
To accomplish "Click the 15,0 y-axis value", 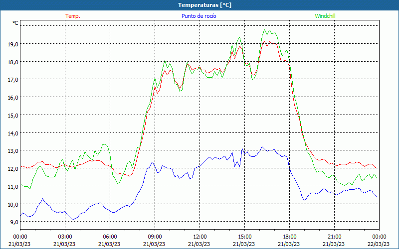I will [x=13, y=115].
